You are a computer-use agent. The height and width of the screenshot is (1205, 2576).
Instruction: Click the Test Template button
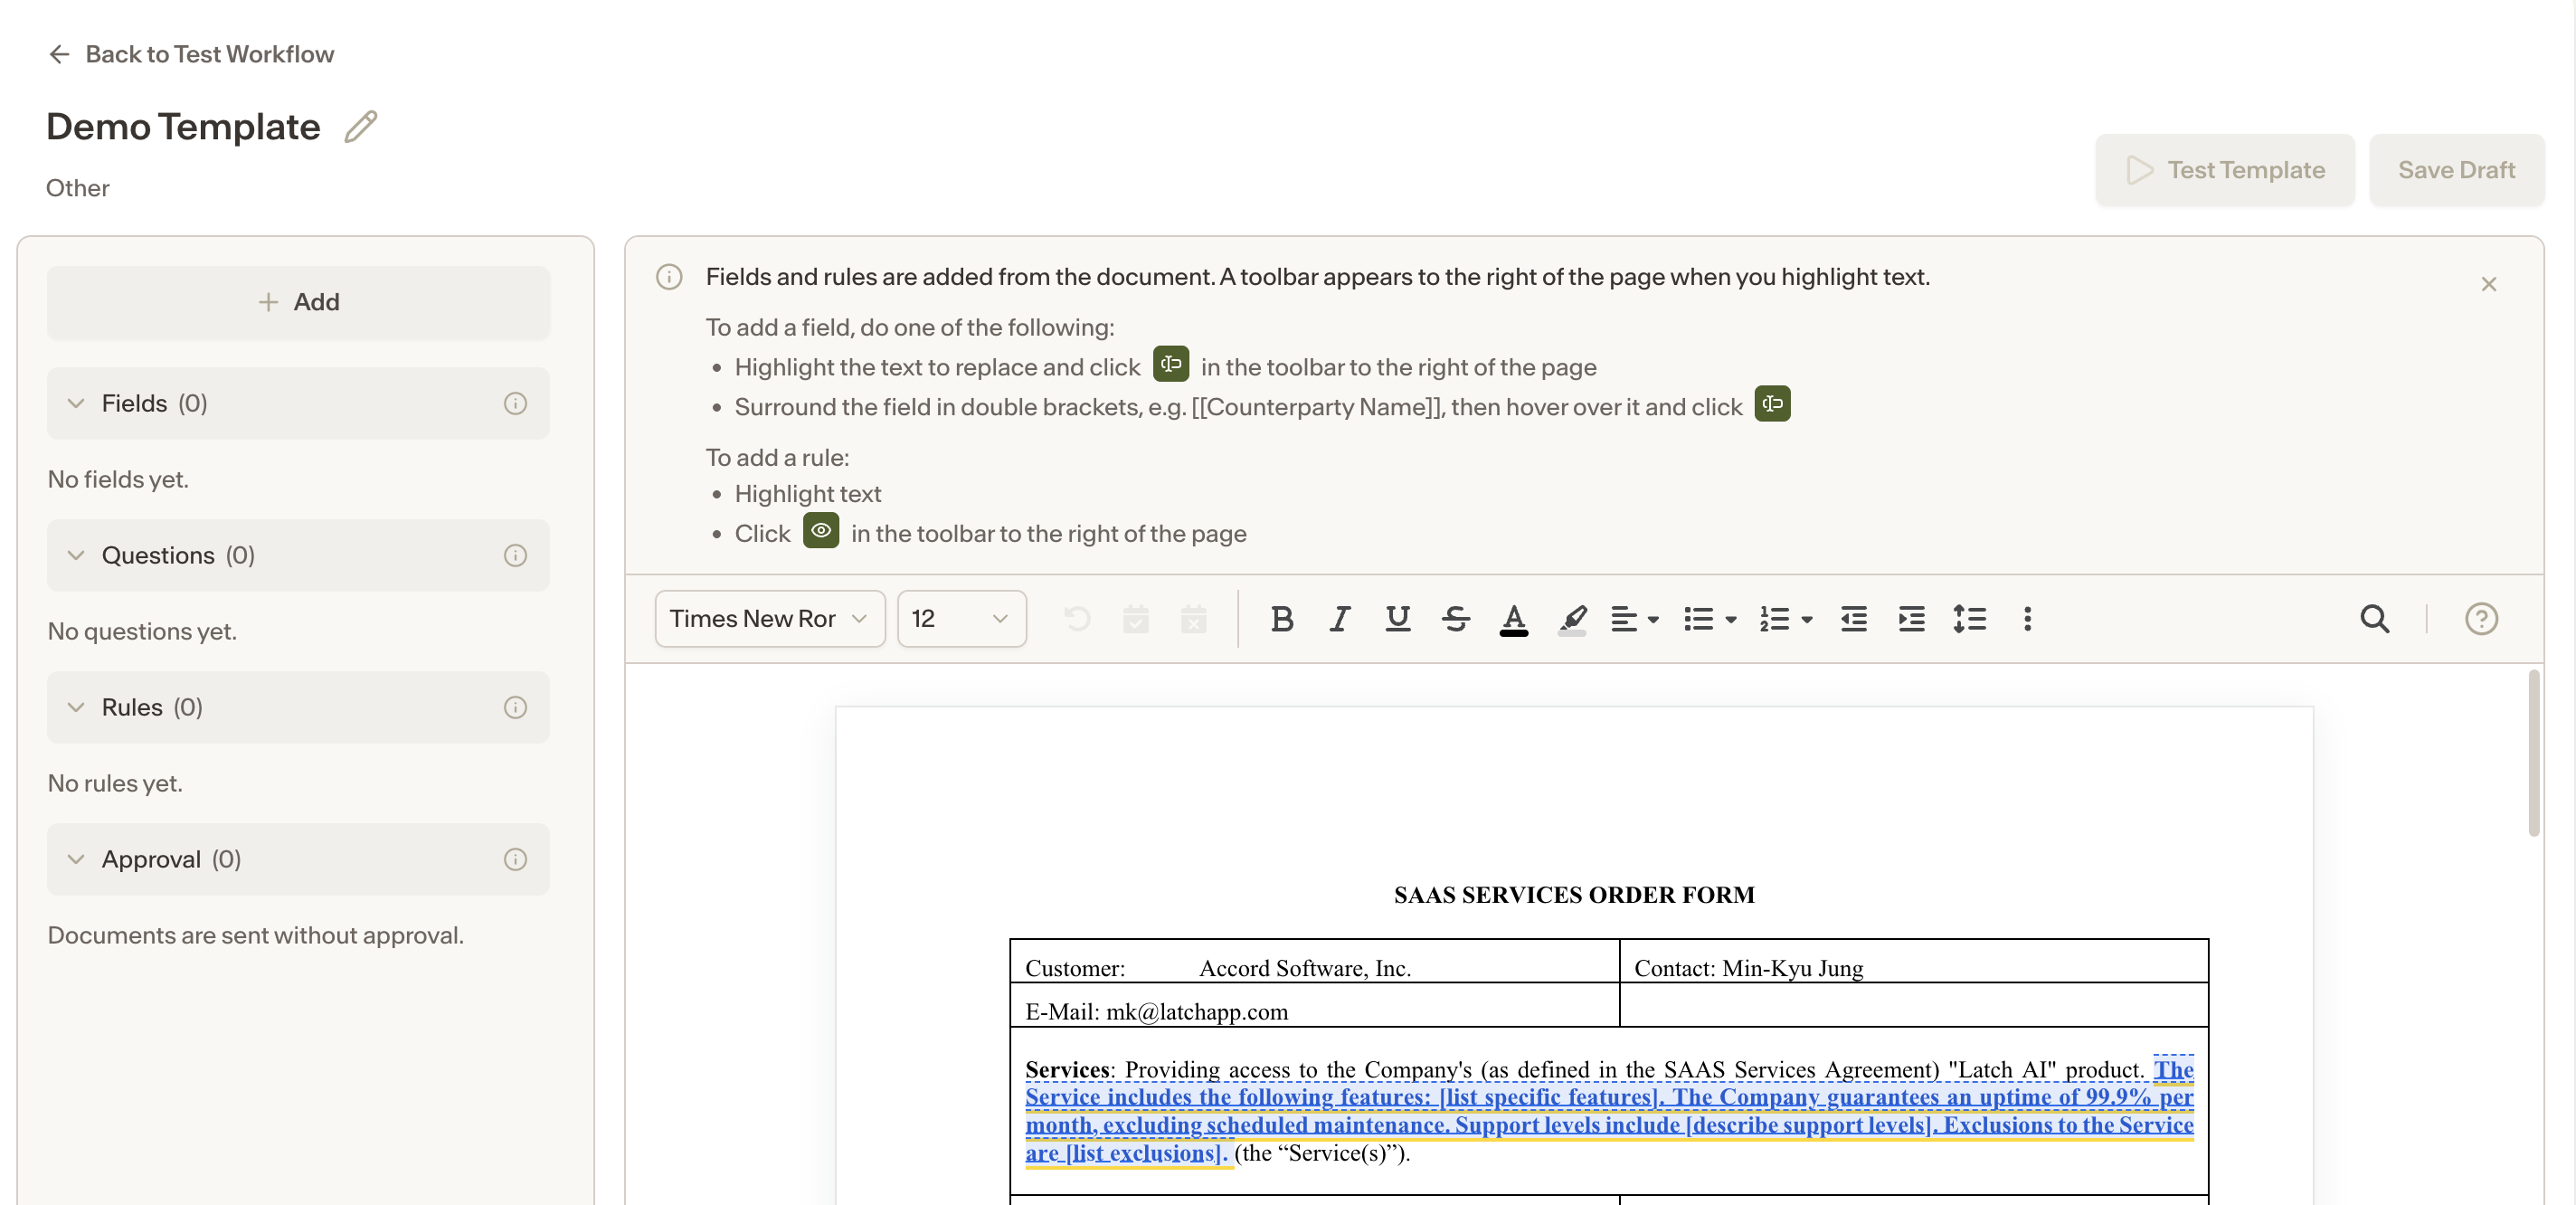(2224, 170)
